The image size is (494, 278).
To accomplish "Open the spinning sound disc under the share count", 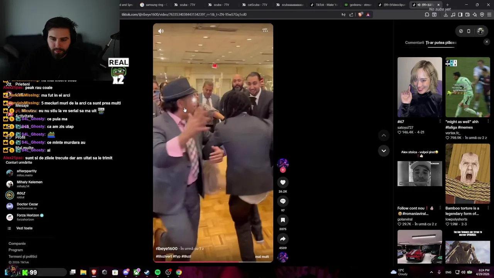I will pos(283,257).
